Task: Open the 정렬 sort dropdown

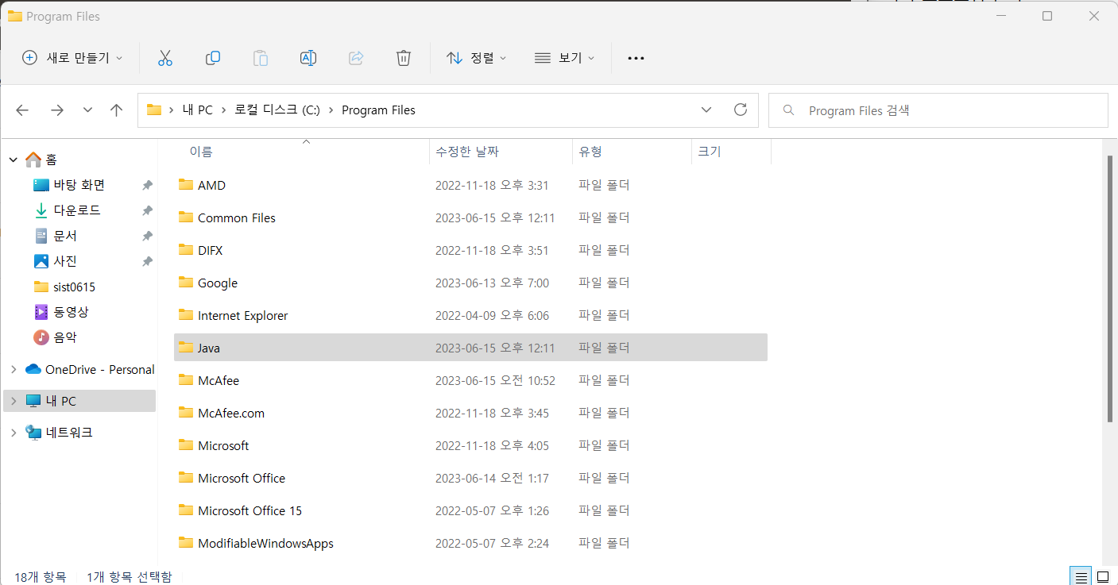Action: (477, 58)
